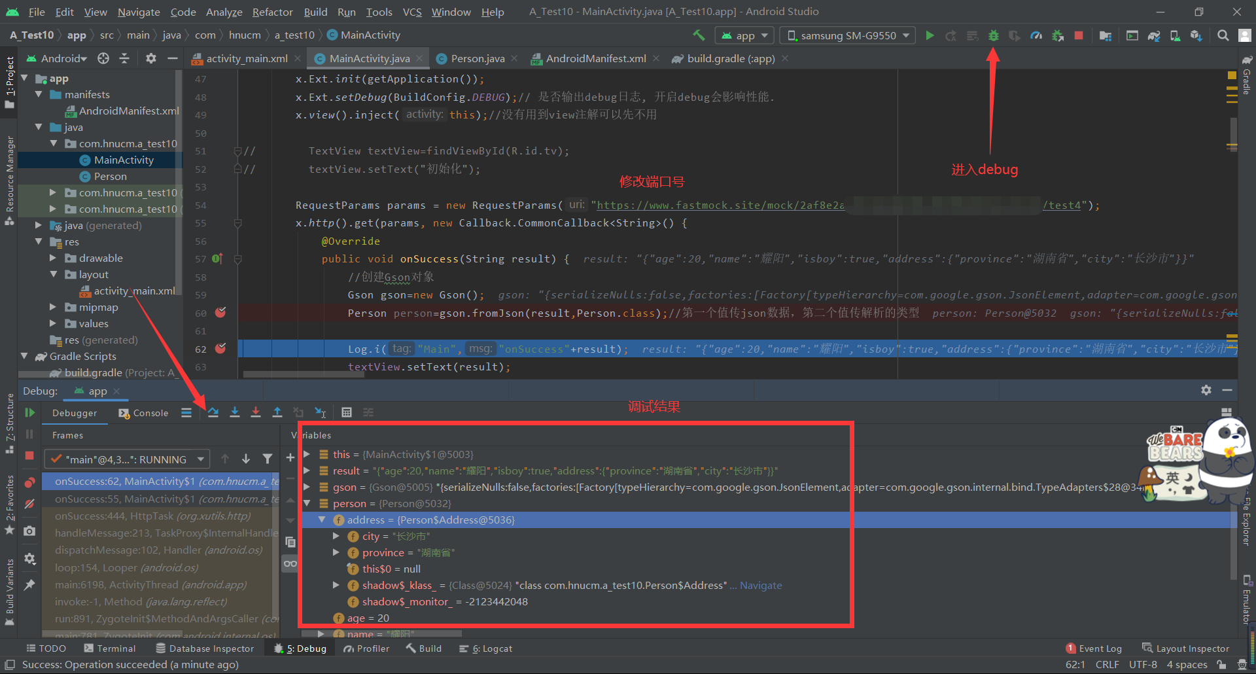
Task: Switch to the Console tab
Action: (143, 413)
